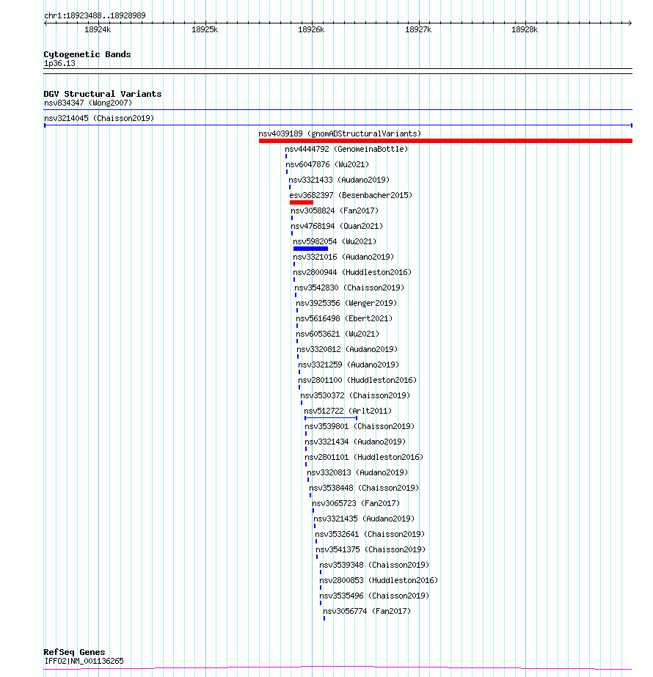Screen dimensions: 653x677
Task: Open the nsv4444792 (GenomeinaBottle) variant
Action: coord(346,149)
